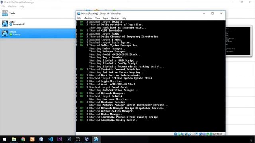Open File menu in the Dimas VM window
The width and height of the screenshot is (255, 143).
point(79,18)
